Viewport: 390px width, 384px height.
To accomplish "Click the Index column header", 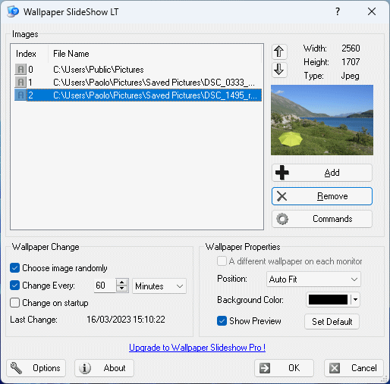I will pyautogui.click(x=29, y=54).
